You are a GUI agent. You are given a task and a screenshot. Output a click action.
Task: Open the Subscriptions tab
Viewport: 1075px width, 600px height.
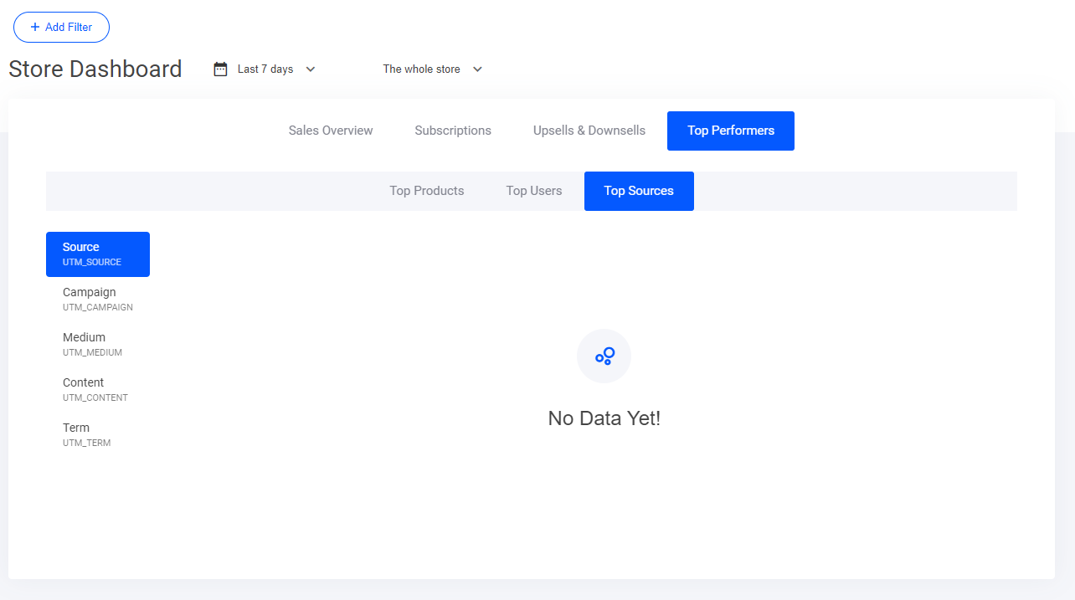(453, 131)
